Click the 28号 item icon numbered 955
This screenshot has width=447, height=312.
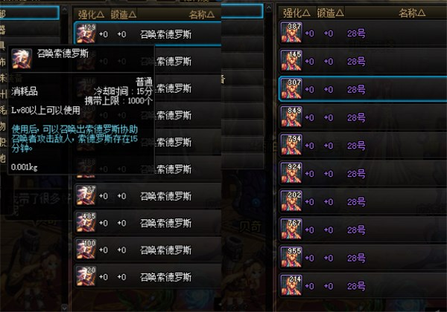pos(291,258)
